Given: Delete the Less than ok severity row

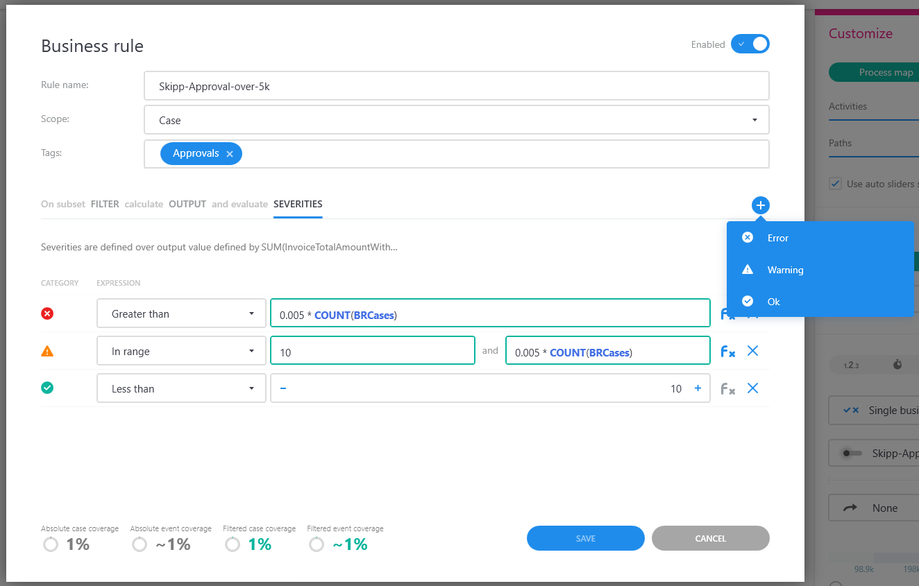Looking at the screenshot, I should tap(752, 388).
